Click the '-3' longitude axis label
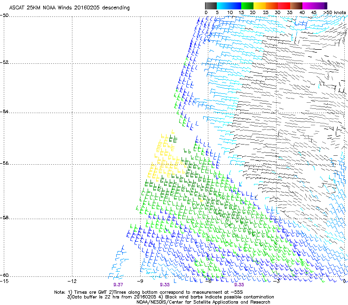 [276, 281]
